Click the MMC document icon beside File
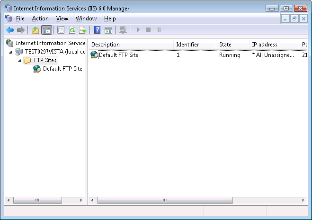Viewport: 312px width, 220px height. click(x=9, y=18)
